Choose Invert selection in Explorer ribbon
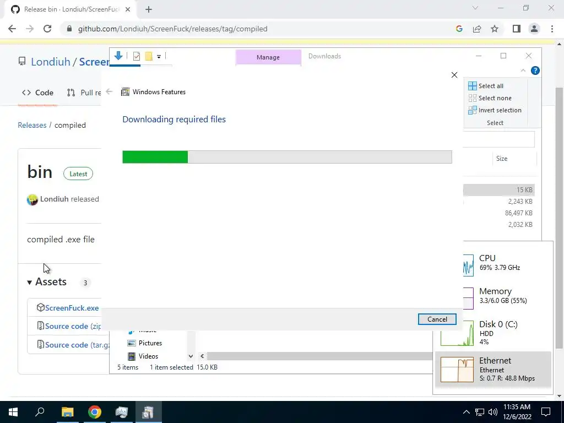The width and height of the screenshot is (564, 423). tap(495, 110)
